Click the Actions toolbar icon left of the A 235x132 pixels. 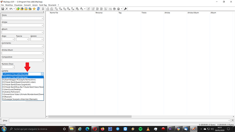(x=77, y=9)
